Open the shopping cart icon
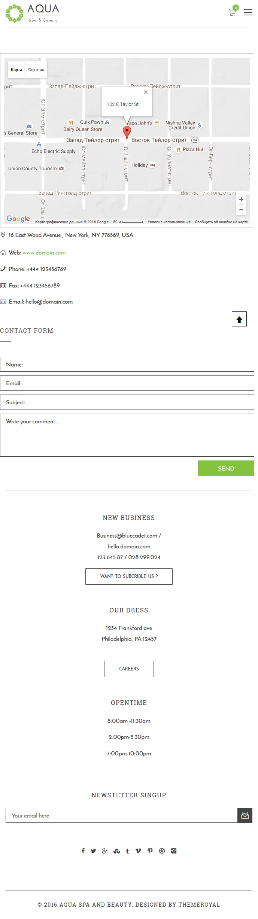The image size is (258, 919). (x=232, y=12)
